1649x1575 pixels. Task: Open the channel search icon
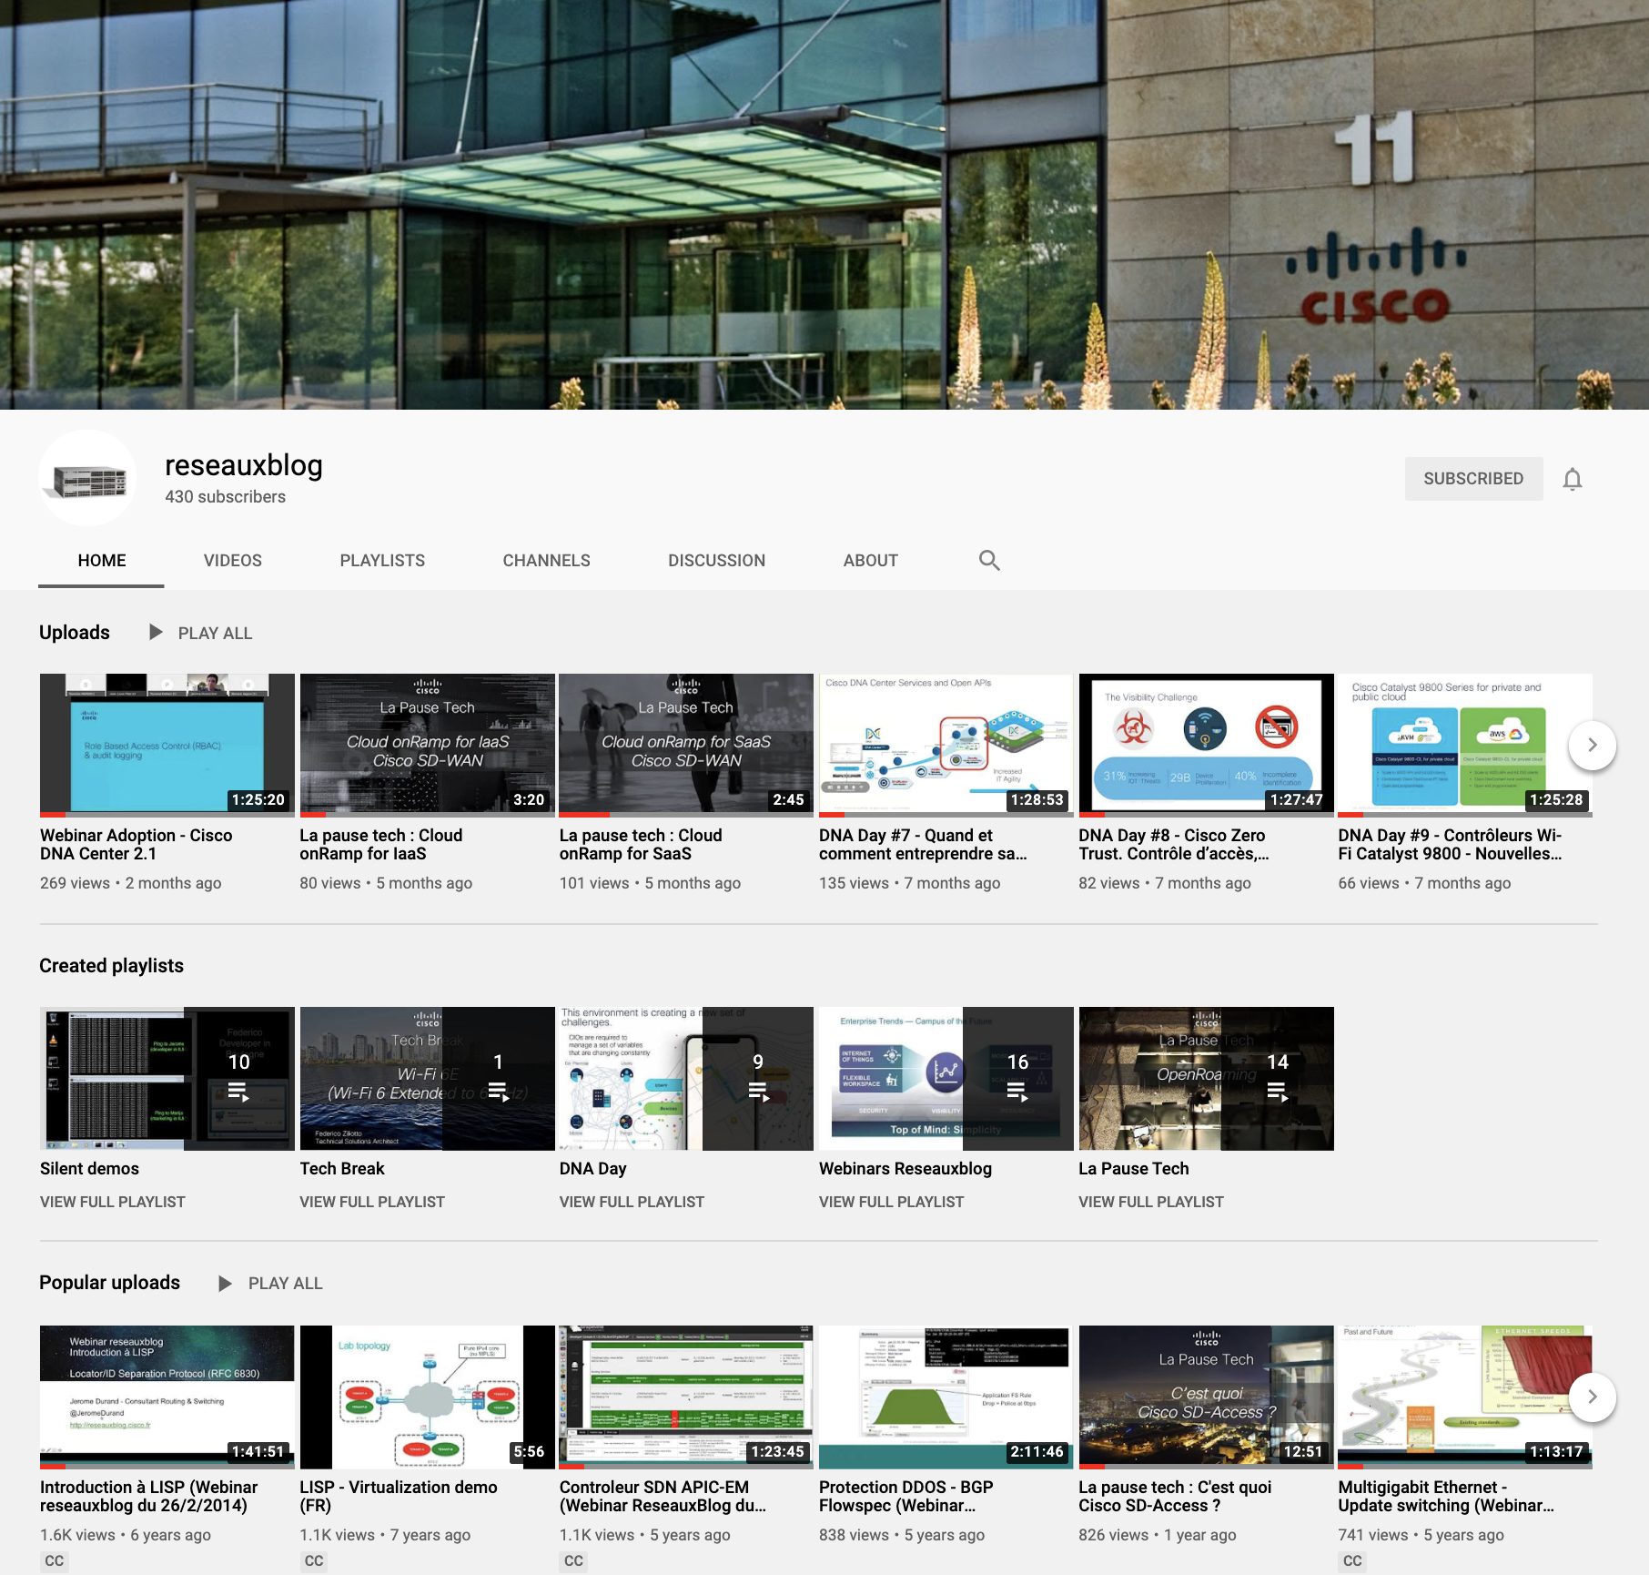pos(989,560)
